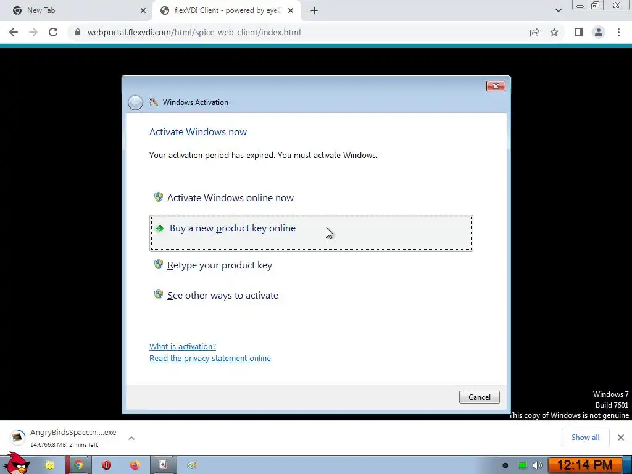Click the padlock site info icon
Image resolution: width=632 pixels, height=474 pixels.
click(78, 32)
